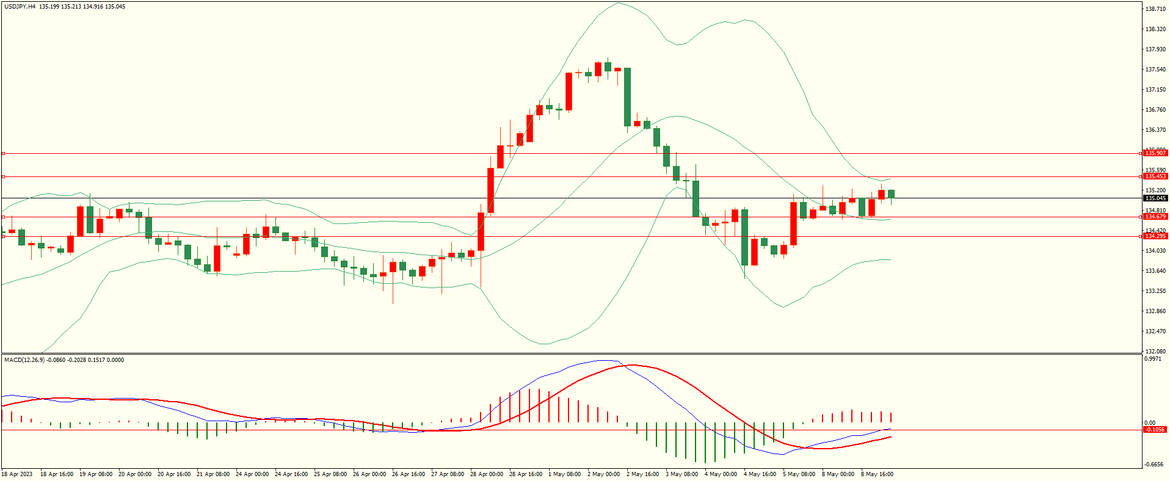The height and width of the screenshot is (481, 1170).
Task: Click the 2 May 00:00 time axis label
Action: (x=603, y=474)
